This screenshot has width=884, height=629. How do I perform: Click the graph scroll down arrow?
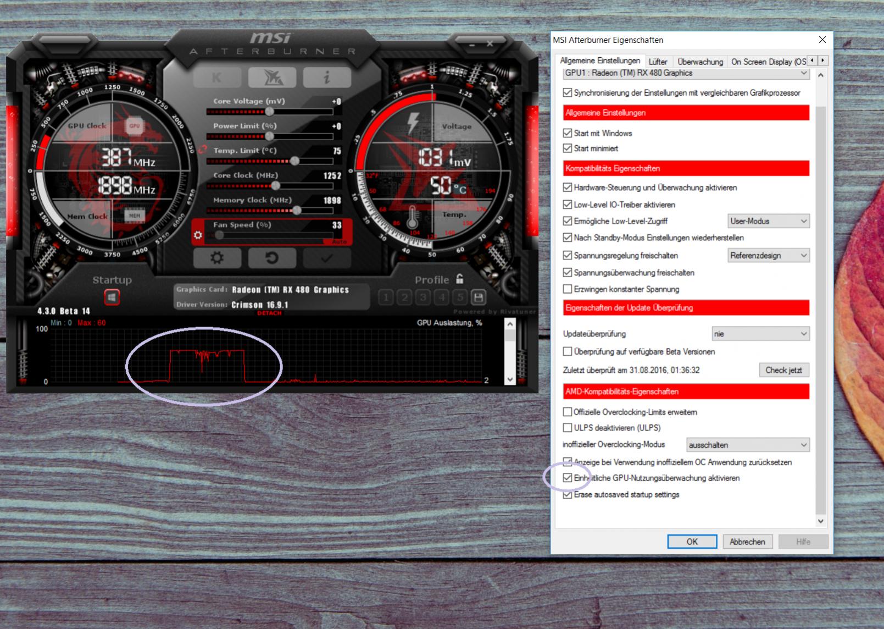[510, 379]
